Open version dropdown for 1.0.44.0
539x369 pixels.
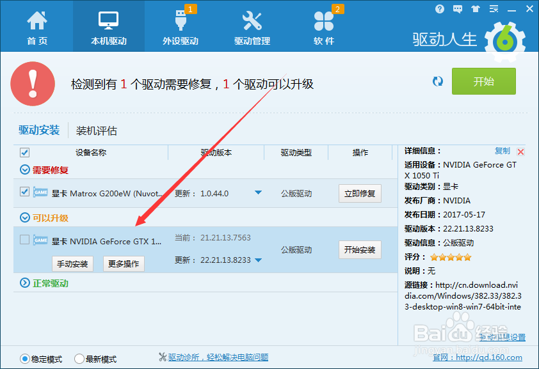258,193
